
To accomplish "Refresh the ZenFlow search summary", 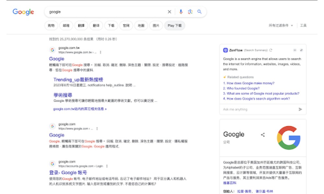I will click(271, 50).
